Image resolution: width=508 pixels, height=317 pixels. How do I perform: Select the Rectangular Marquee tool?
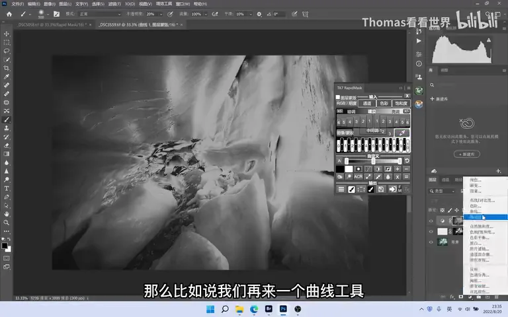point(7,42)
